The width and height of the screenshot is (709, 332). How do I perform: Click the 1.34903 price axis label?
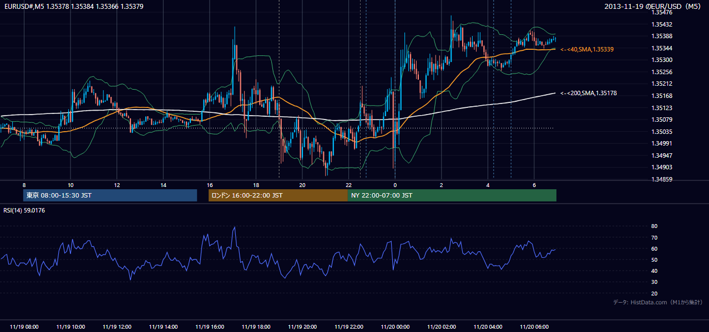coord(662,167)
